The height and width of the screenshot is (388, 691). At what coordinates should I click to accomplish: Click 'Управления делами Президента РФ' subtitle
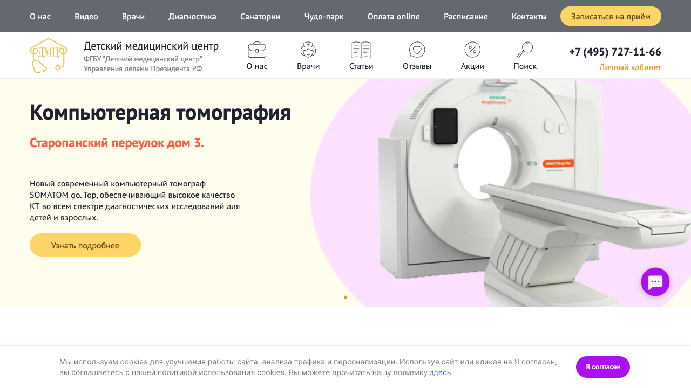pyautogui.click(x=143, y=68)
